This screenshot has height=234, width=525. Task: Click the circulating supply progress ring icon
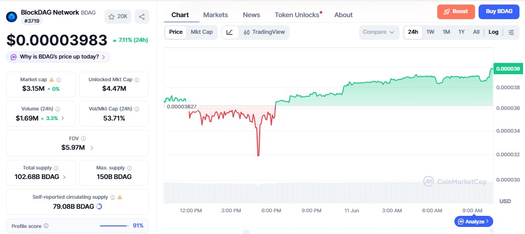[99, 207]
